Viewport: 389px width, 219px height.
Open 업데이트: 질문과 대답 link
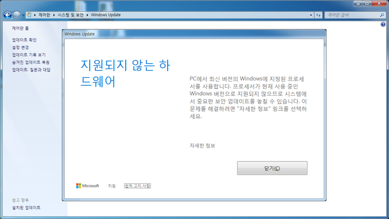(x=31, y=69)
